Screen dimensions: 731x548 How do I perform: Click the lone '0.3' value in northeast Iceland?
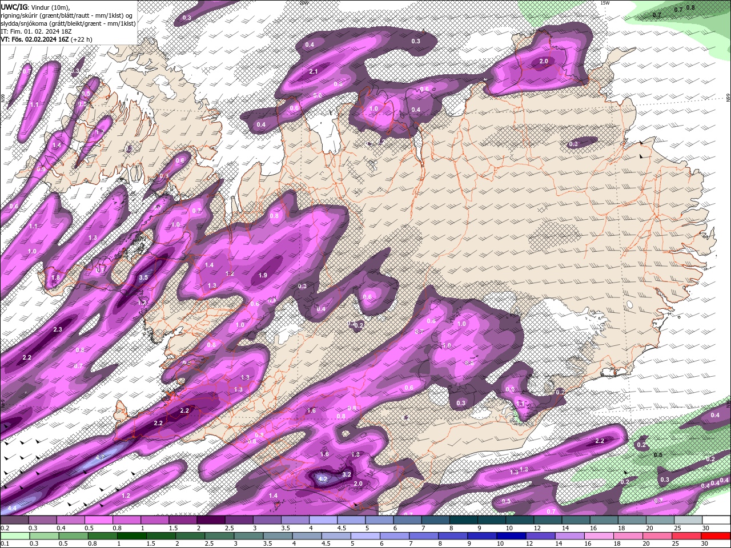tap(573, 144)
